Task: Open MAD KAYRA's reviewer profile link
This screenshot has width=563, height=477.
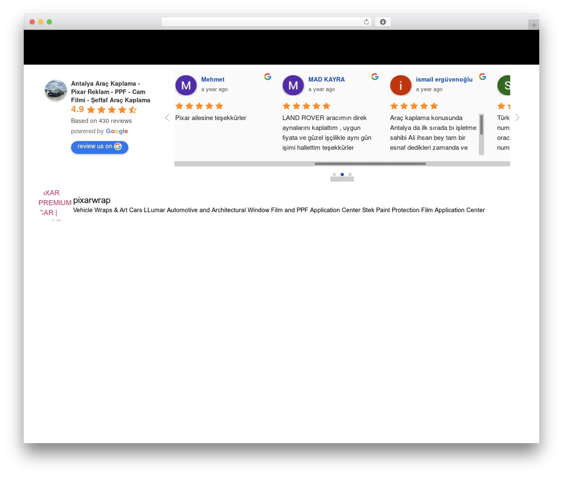Action: 326,80
